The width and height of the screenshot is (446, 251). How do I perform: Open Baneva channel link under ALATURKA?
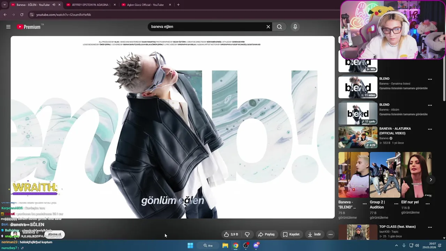click(x=384, y=138)
